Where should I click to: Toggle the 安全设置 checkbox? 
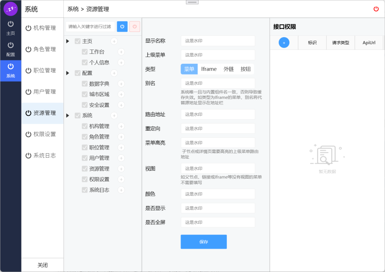pyautogui.click(x=85, y=105)
